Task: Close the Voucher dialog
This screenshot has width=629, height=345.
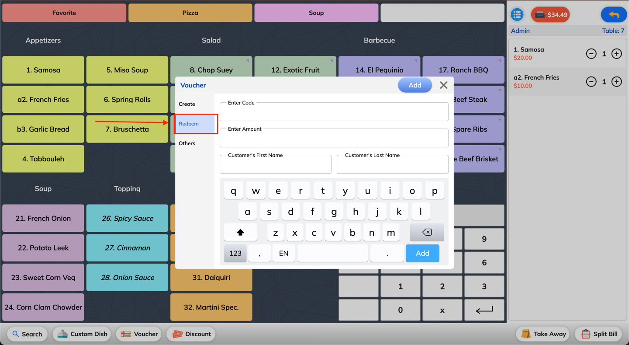Action: tap(443, 85)
